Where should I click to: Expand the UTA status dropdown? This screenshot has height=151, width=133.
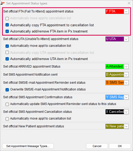tap(126, 39)
